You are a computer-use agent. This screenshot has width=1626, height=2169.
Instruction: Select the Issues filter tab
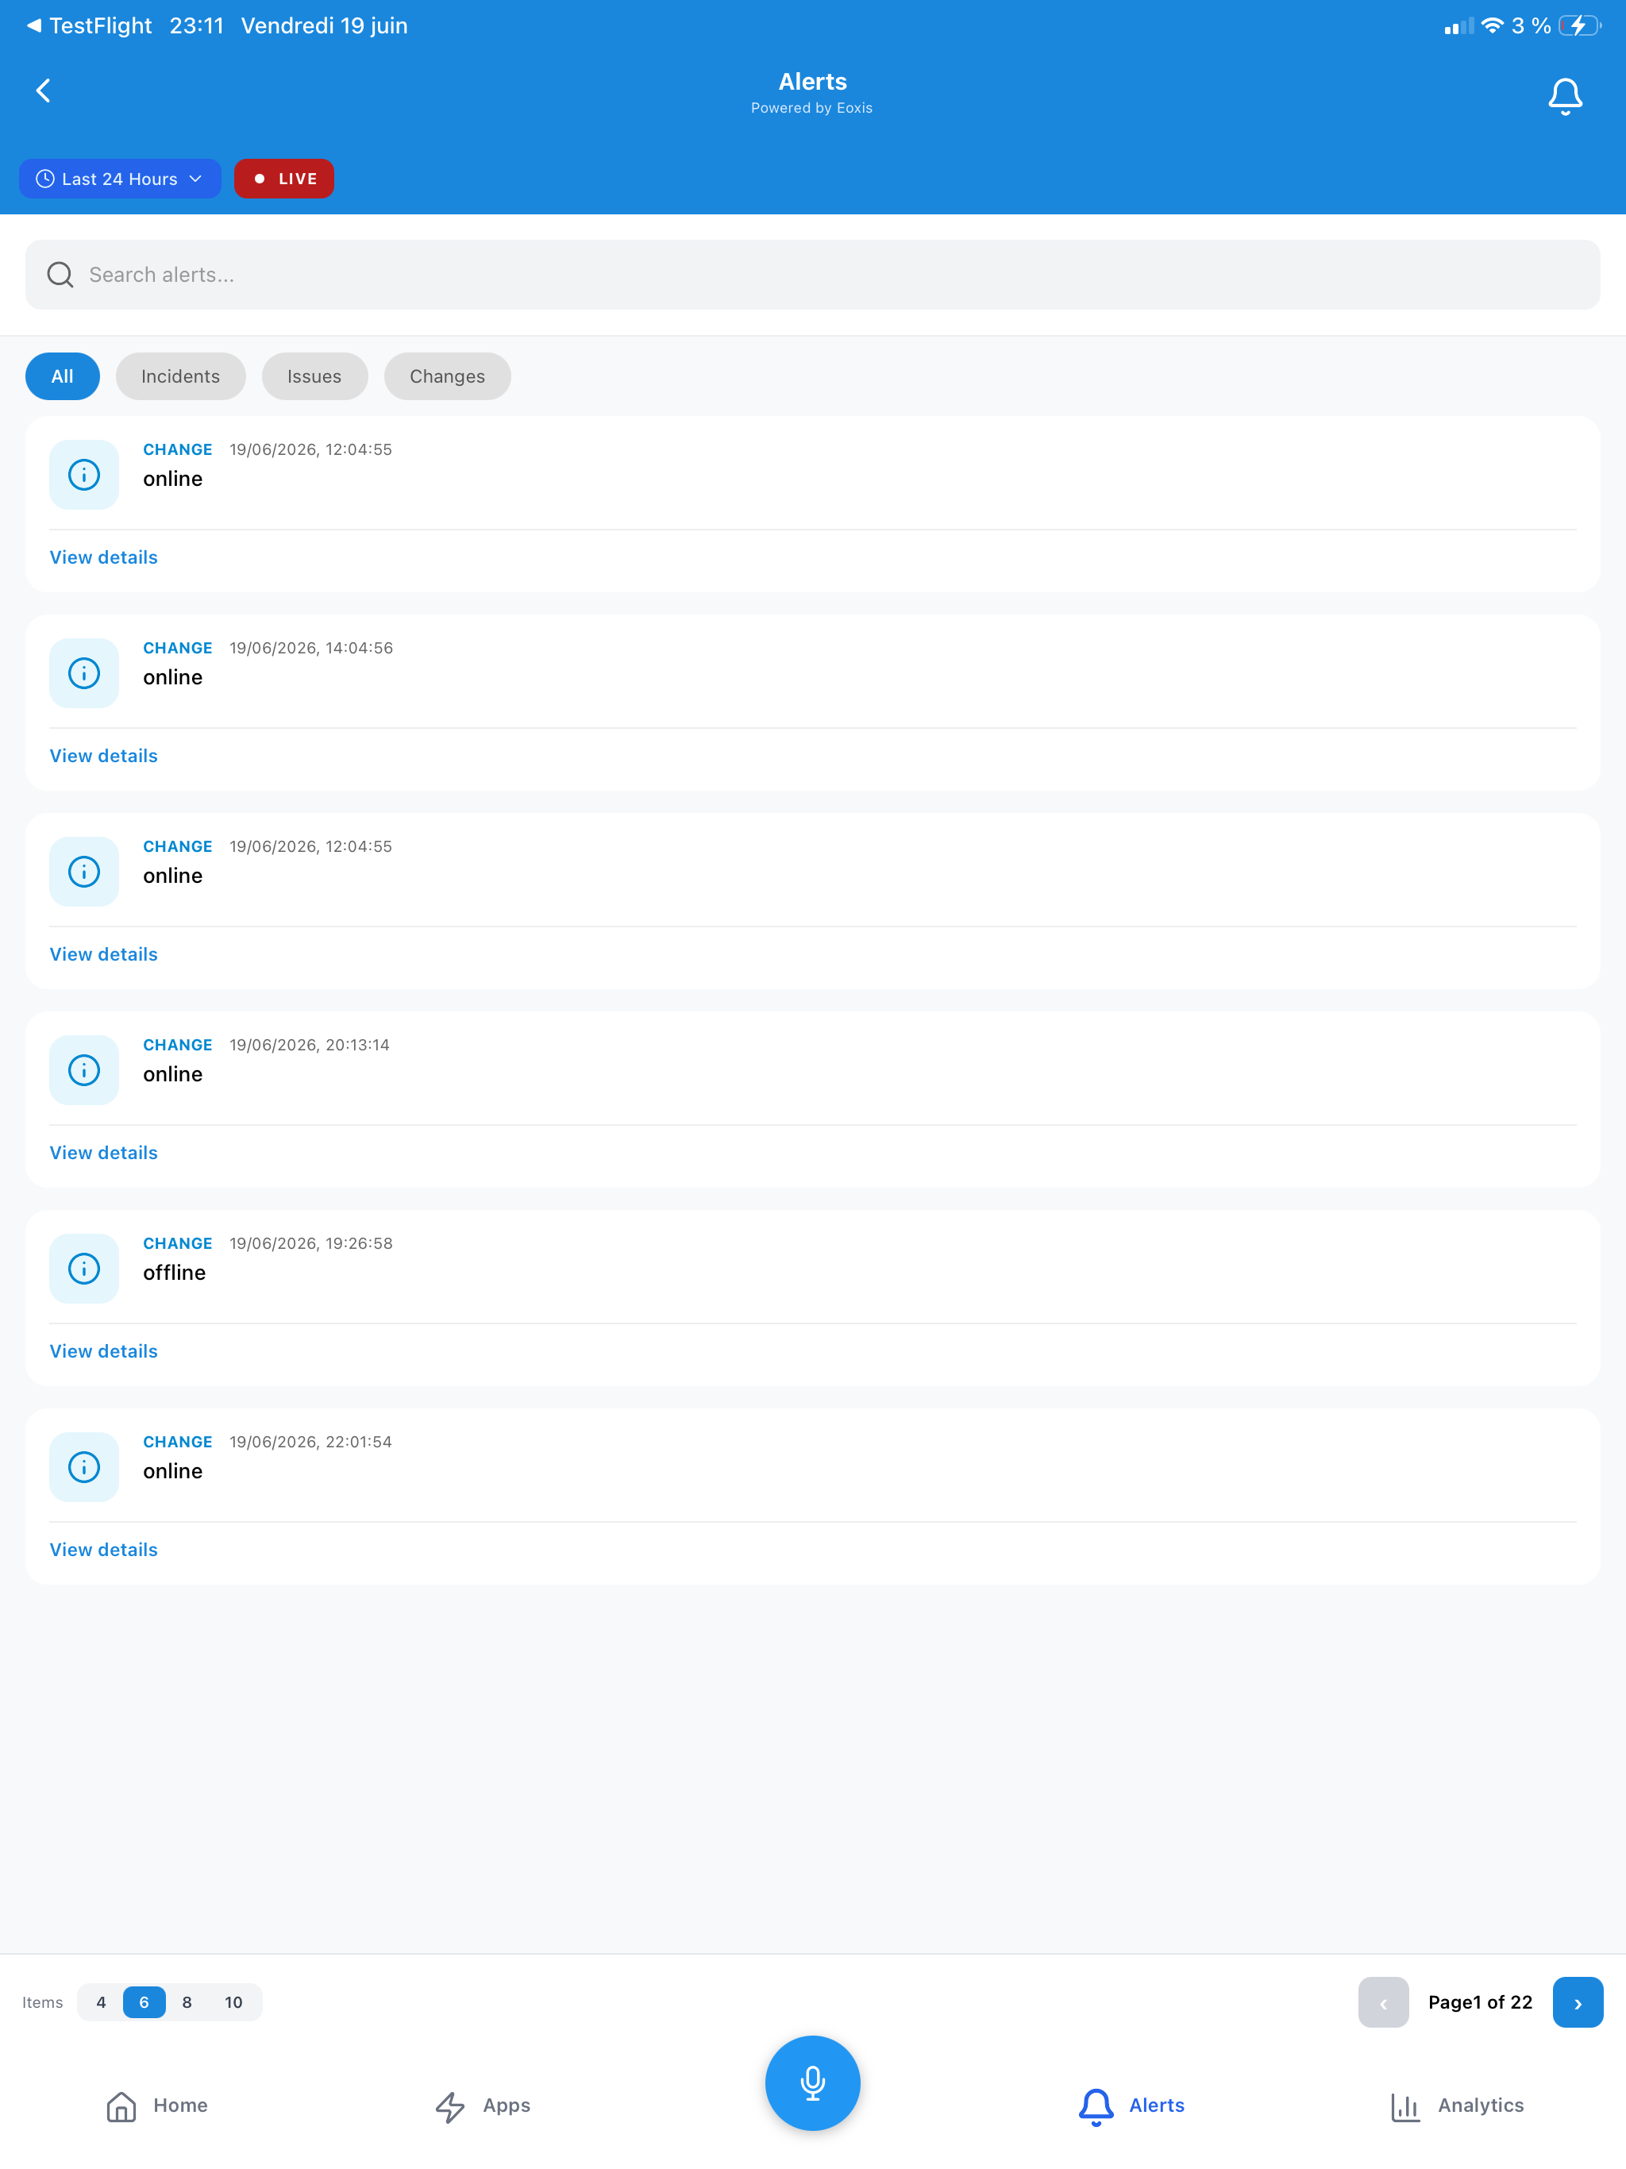coord(315,376)
